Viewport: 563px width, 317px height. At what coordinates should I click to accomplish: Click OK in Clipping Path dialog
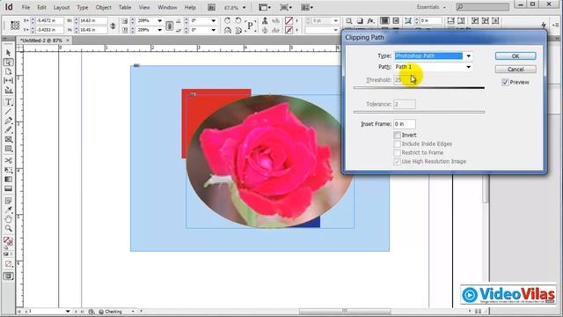515,56
